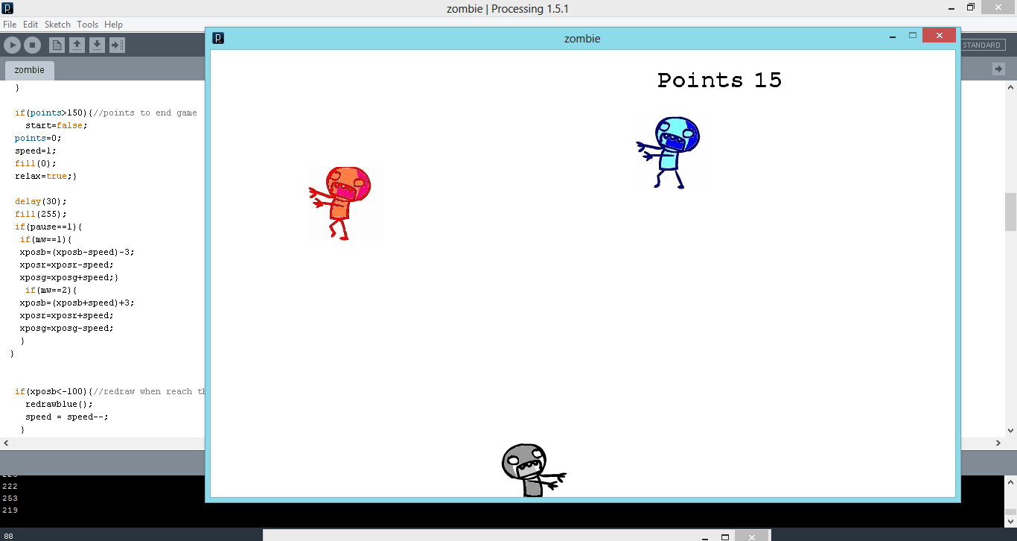Click the code line 'redrawblue();'
Viewport: 1017px width, 541px height.
pos(59,404)
